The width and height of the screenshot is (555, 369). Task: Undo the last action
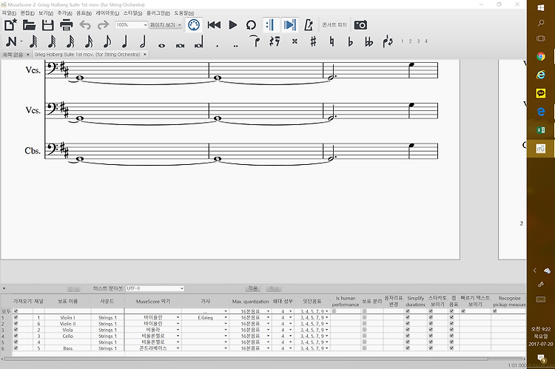point(85,24)
